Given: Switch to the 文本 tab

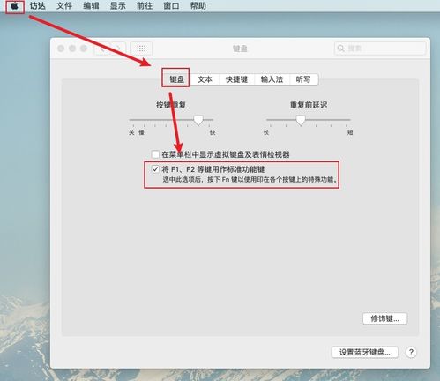Looking at the screenshot, I should click(205, 79).
